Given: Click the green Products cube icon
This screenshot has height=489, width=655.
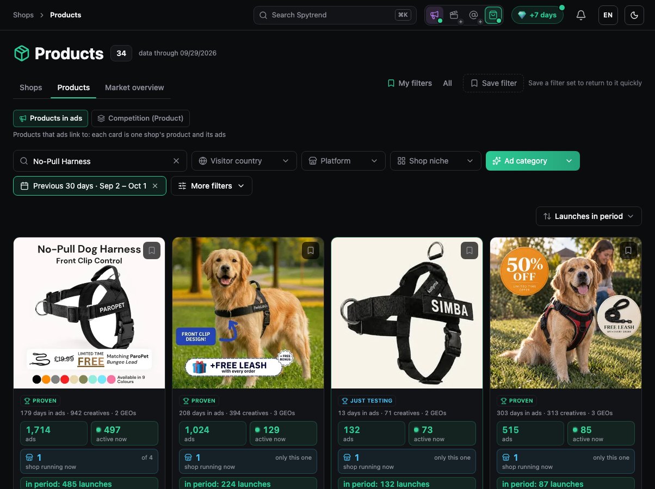Looking at the screenshot, I should point(21,53).
